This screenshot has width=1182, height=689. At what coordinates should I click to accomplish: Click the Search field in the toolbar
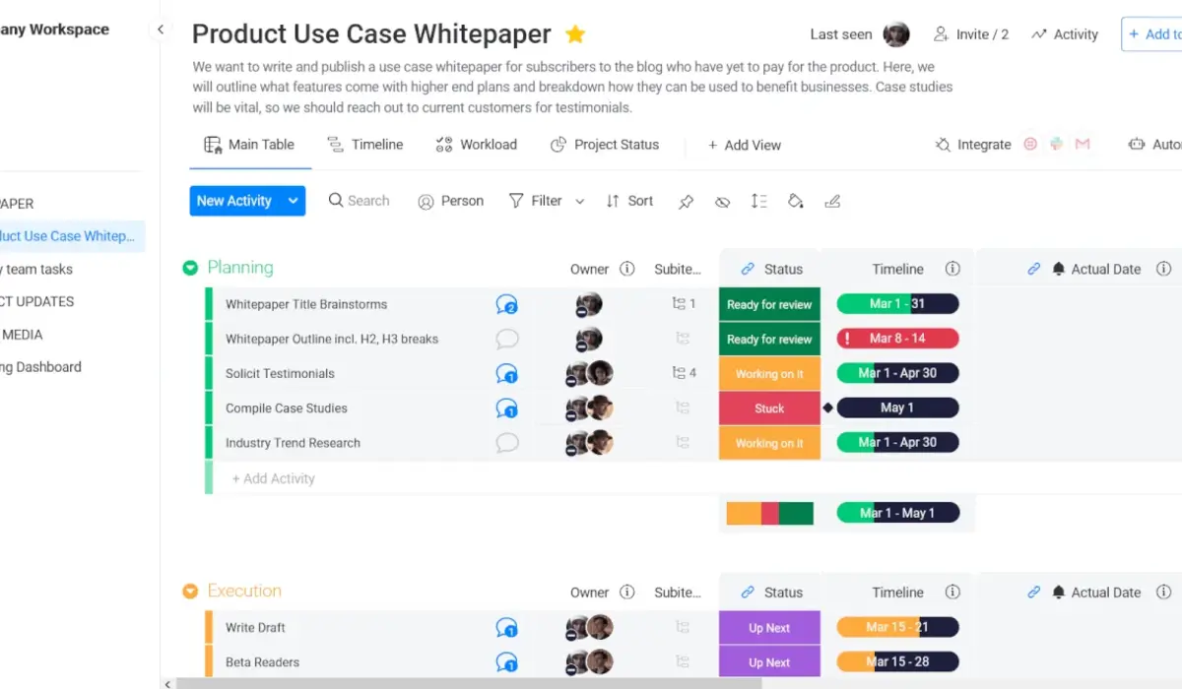point(360,201)
